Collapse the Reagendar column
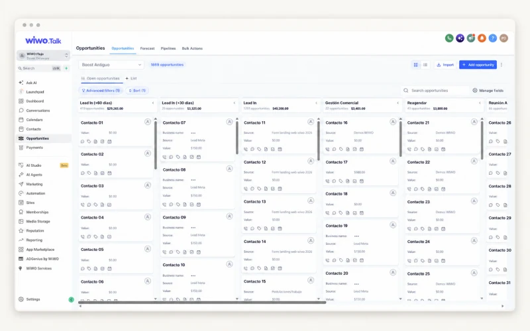The width and height of the screenshot is (530, 331). coord(480,103)
